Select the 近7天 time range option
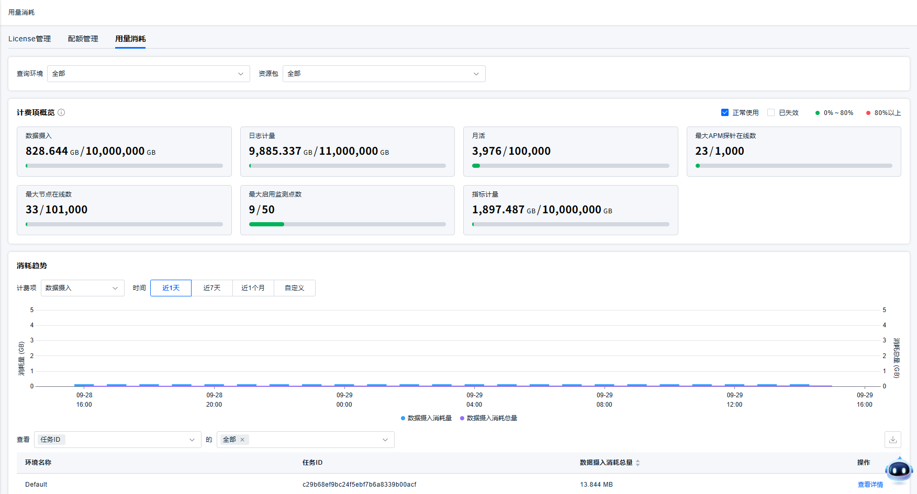Image resolution: width=917 pixels, height=494 pixels. tap(212, 288)
